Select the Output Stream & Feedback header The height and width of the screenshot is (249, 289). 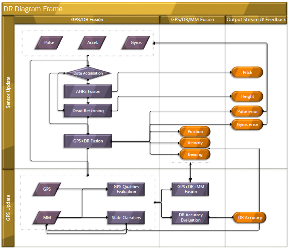(x=256, y=20)
